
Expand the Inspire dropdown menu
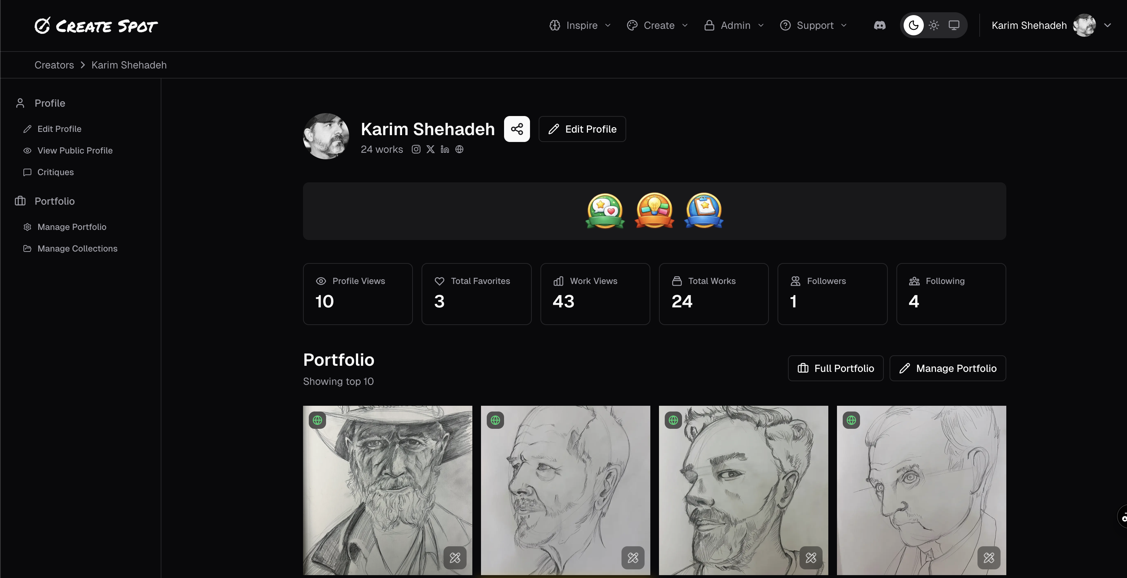580,25
